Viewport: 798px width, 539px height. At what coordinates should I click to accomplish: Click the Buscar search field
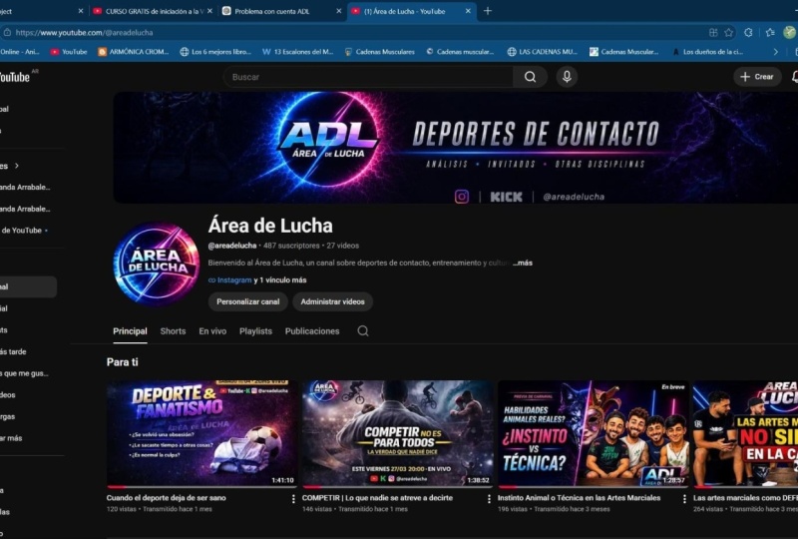tap(369, 77)
